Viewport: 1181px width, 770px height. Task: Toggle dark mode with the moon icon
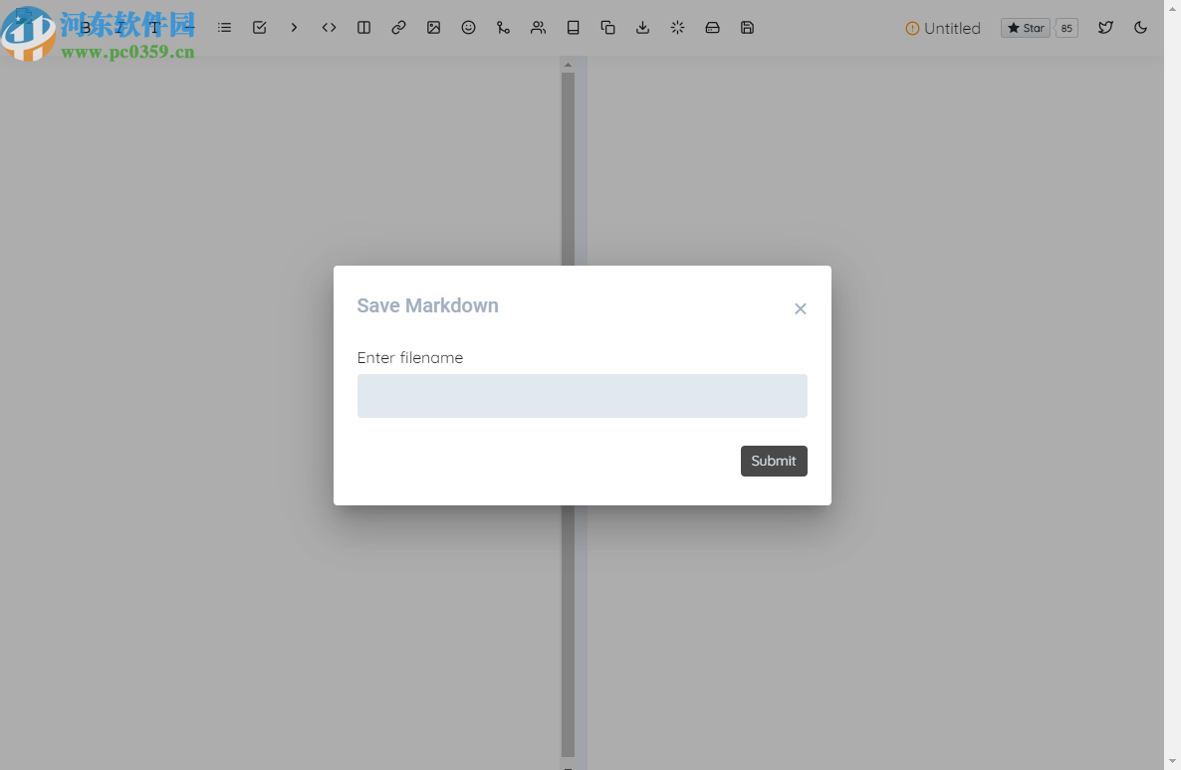pos(1141,27)
